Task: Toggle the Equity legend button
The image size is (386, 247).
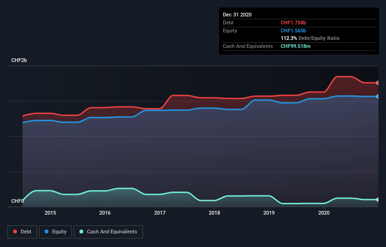Action: (55, 232)
